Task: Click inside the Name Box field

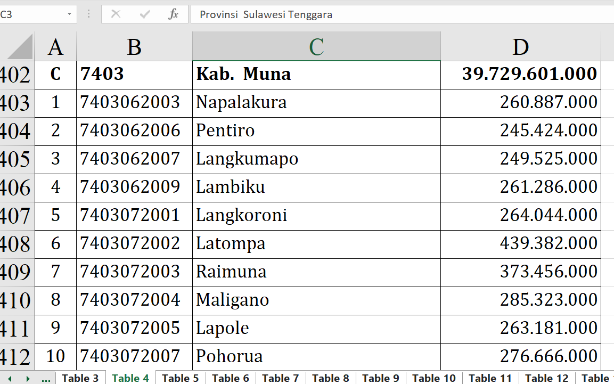Action: click(32, 14)
